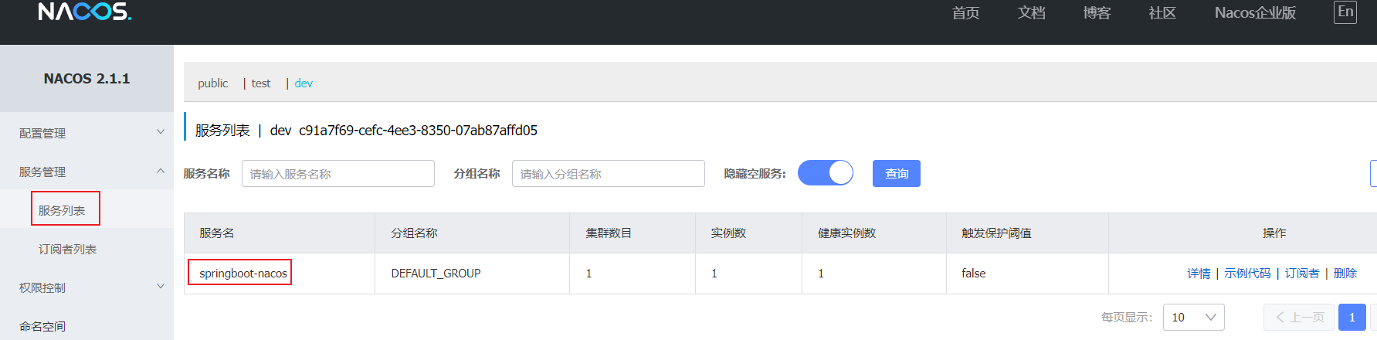The height and width of the screenshot is (340, 1377).
Task: Click the 查询 search button
Action: coord(897,174)
